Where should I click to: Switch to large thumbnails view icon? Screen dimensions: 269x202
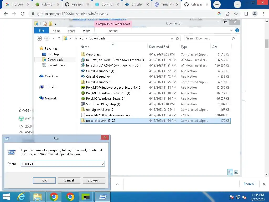[236, 172]
